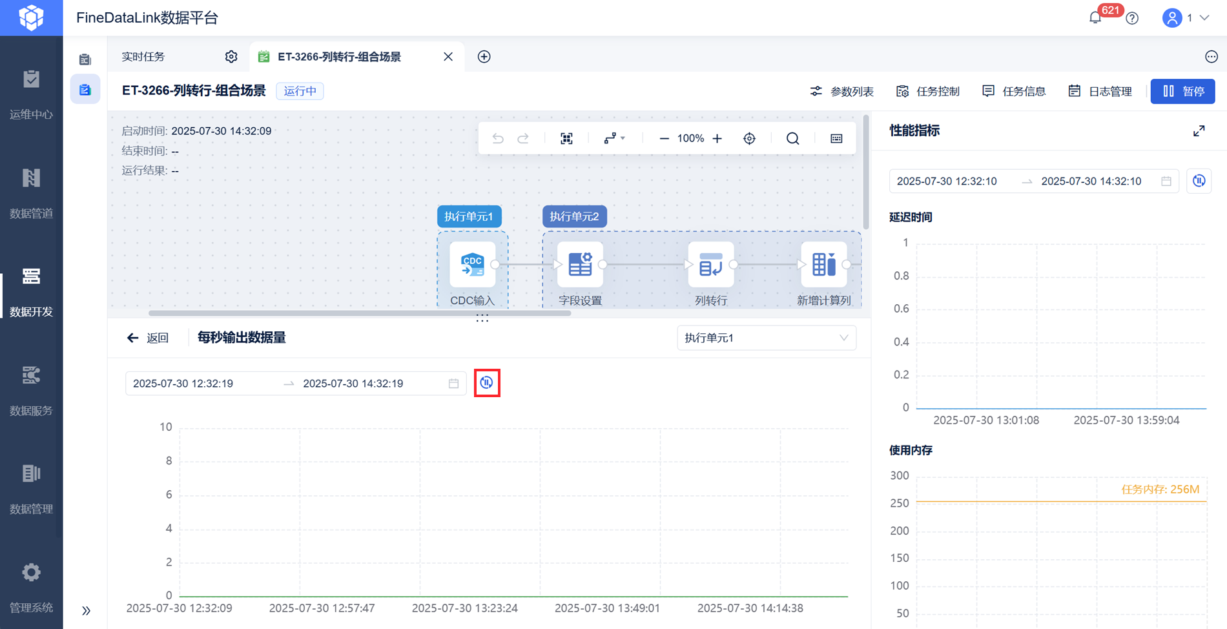Open the 执行单元1 dropdown selector
Viewport: 1227px width, 629px height.
tap(767, 338)
